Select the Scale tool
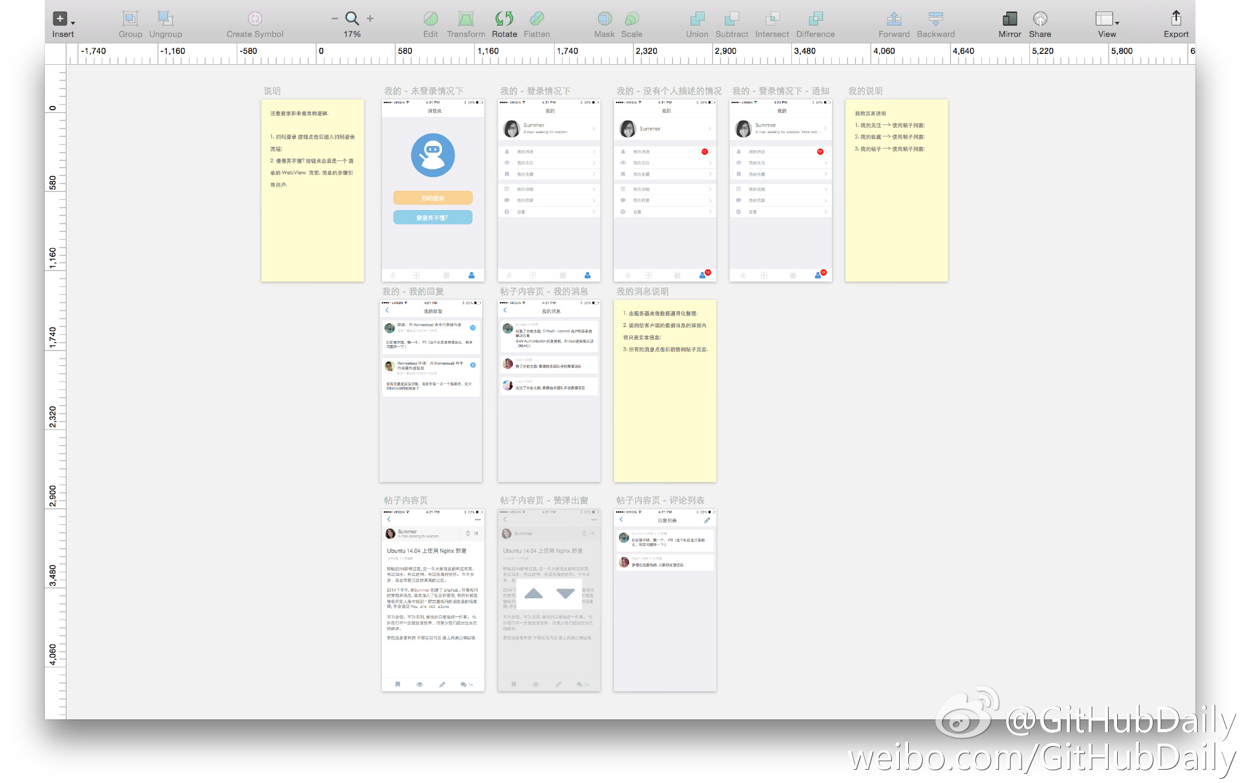 pos(632,19)
